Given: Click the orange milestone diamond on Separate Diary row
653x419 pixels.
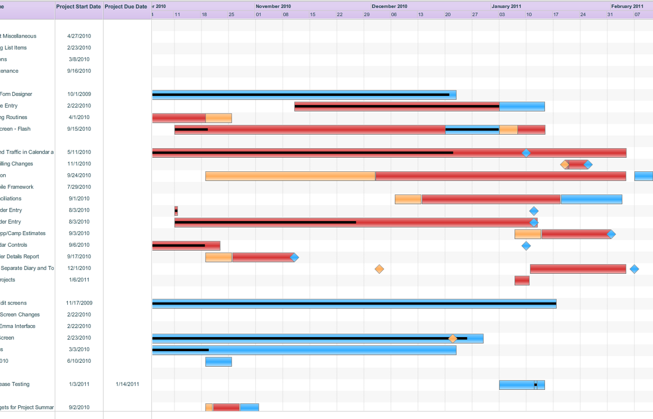Looking at the screenshot, I should point(379,269).
